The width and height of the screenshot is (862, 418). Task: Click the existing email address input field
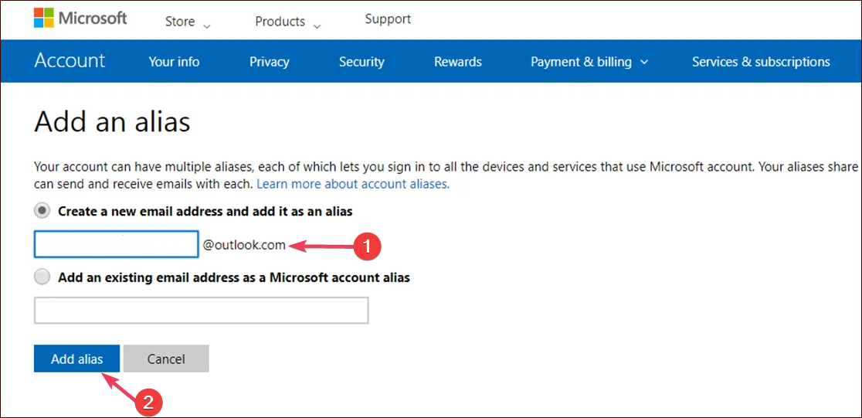pyautogui.click(x=201, y=311)
